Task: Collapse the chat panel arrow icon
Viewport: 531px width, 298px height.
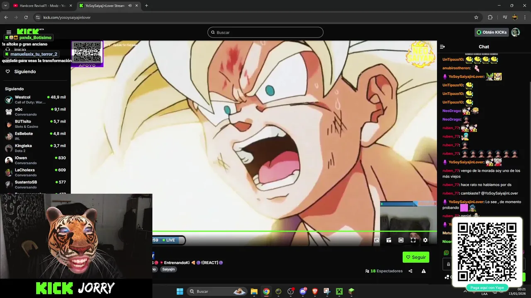Action: click(442, 47)
